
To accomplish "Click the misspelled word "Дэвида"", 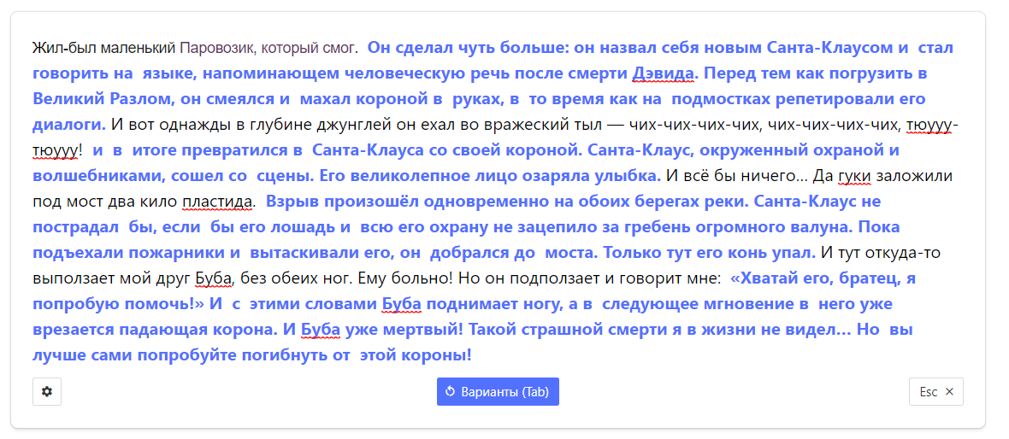I will click(x=664, y=73).
